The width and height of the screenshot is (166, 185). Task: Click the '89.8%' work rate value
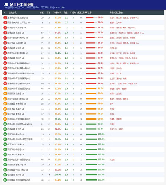(x=100, y=83)
